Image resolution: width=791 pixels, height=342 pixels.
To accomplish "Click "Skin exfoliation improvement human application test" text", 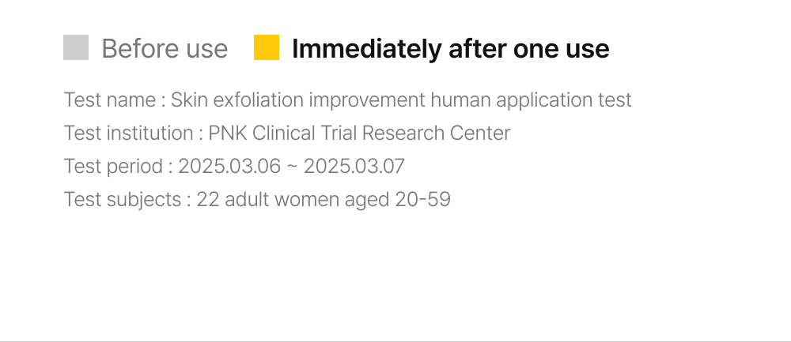I will click(401, 100).
